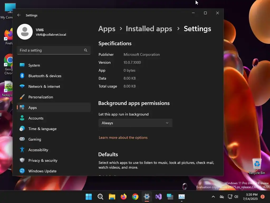
Task: Click the Settings gear icon in taskbar
Action: click(147, 197)
